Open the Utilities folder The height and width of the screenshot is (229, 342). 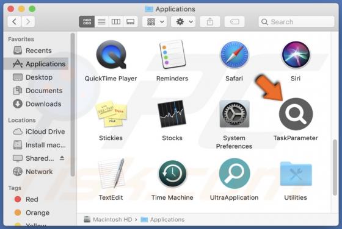pos(296,174)
